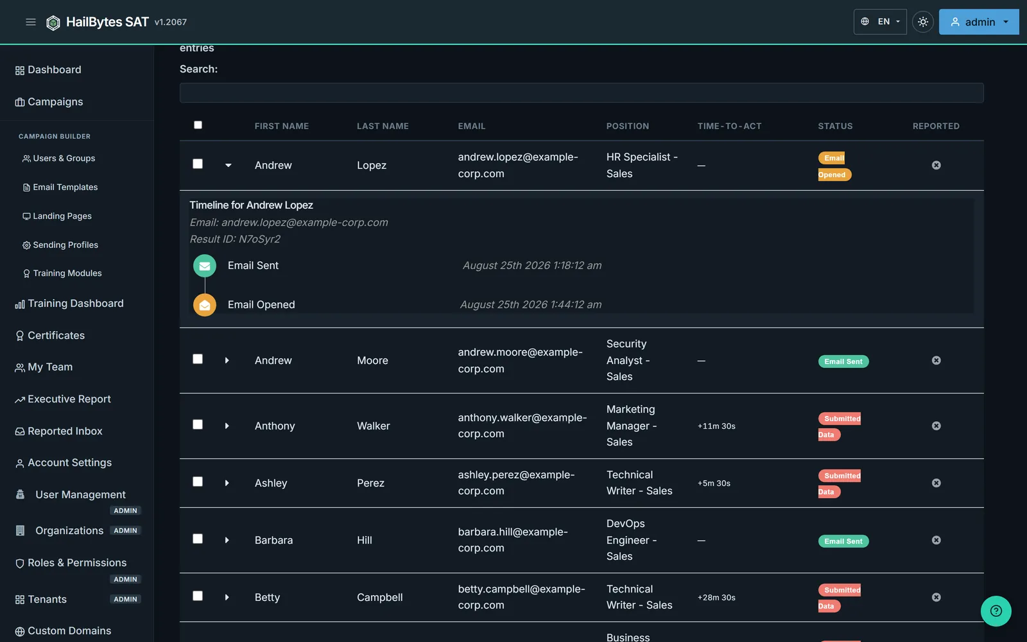Sort table by Email column
Image resolution: width=1027 pixels, height=642 pixels.
[472, 126]
